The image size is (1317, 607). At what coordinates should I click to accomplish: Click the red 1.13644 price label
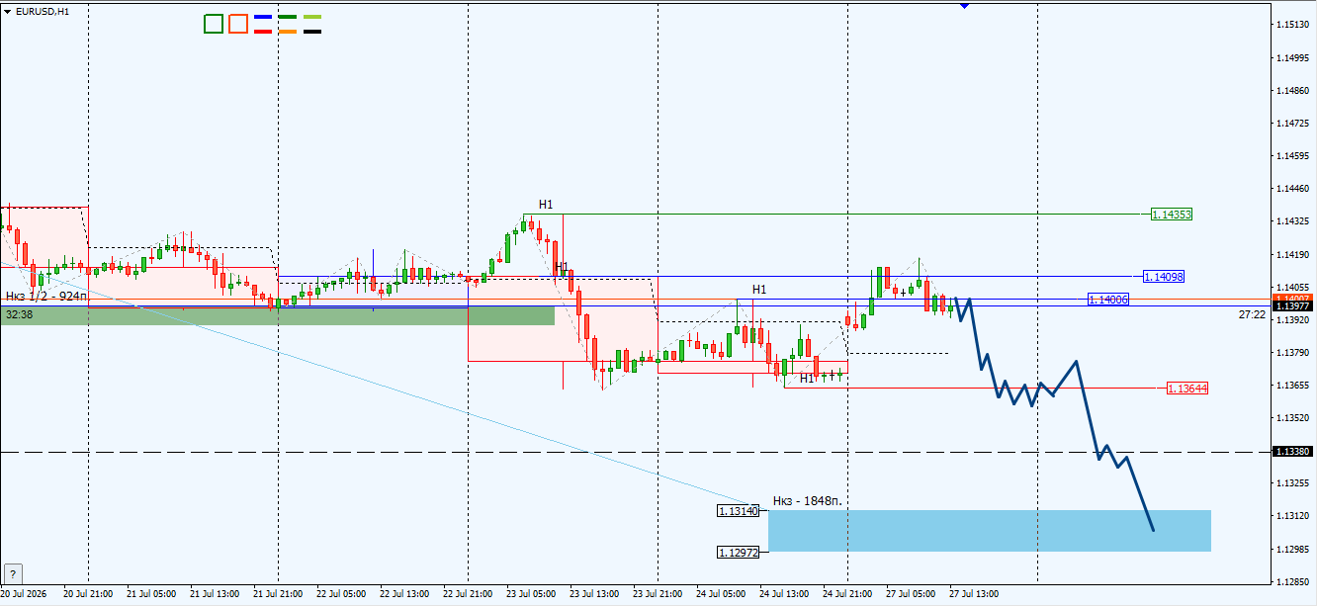[x=1187, y=389]
